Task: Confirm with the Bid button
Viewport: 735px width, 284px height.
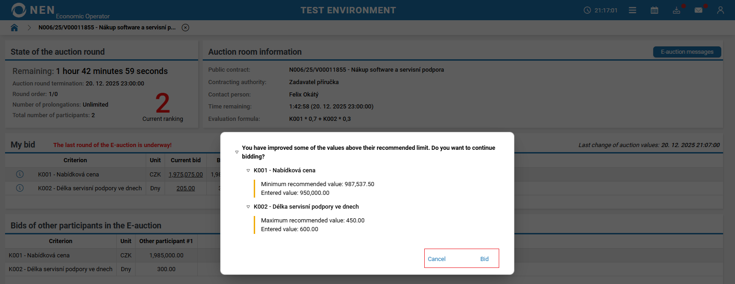Action: [484, 259]
